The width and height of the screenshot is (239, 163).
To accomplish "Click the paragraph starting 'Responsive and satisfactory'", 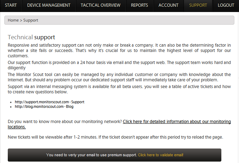I will (x=119, y=50).
